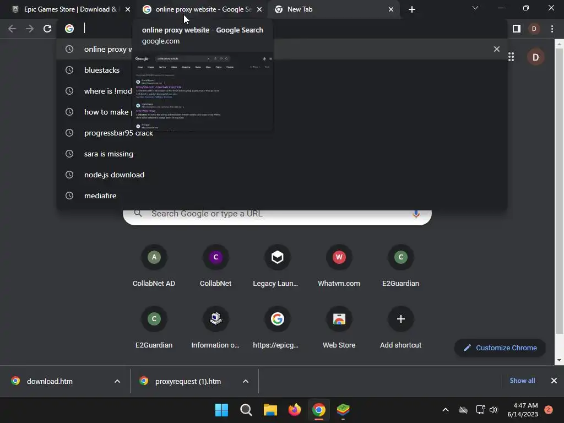
Task: Open Information o... shortcut
Action: point(215,328)
